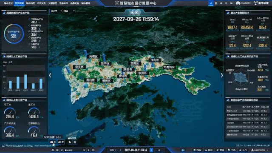Click the notification bell icon in header
Viewport: 272px width, 153px height.
[x=221, y=3]
